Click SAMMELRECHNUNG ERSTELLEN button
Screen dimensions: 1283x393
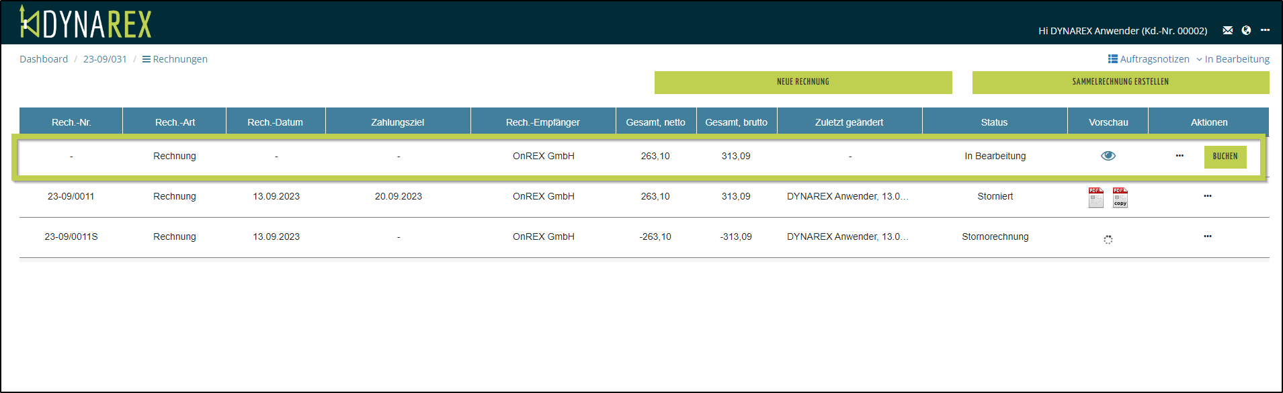tap(1120, 82)
